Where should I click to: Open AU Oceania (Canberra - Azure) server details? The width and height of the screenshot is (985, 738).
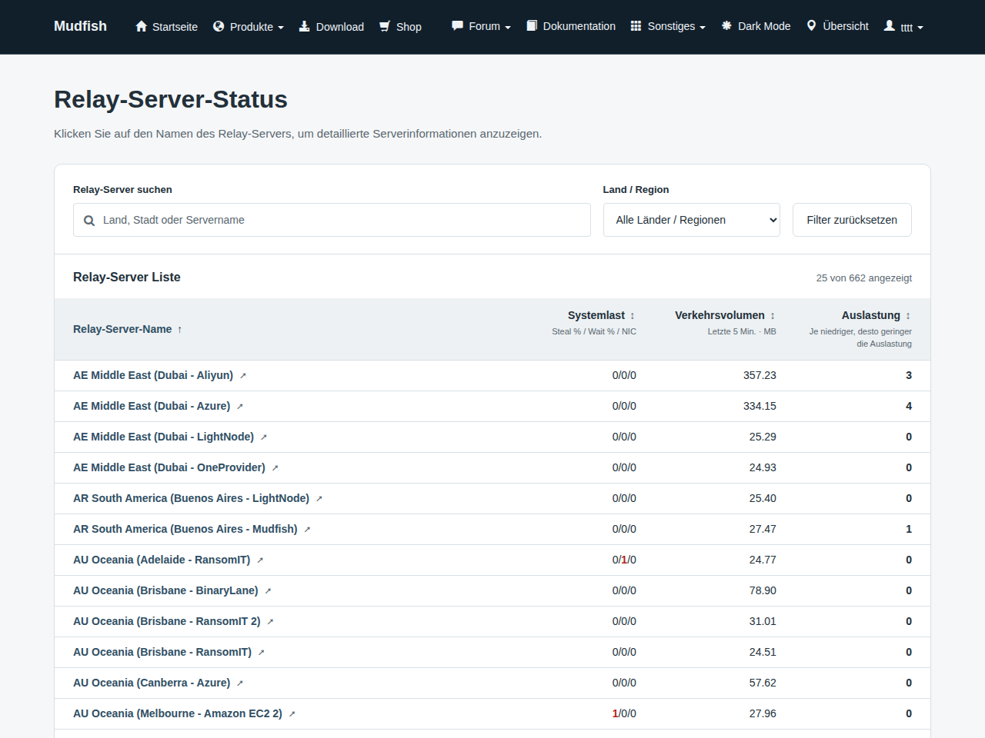[152, 683]
